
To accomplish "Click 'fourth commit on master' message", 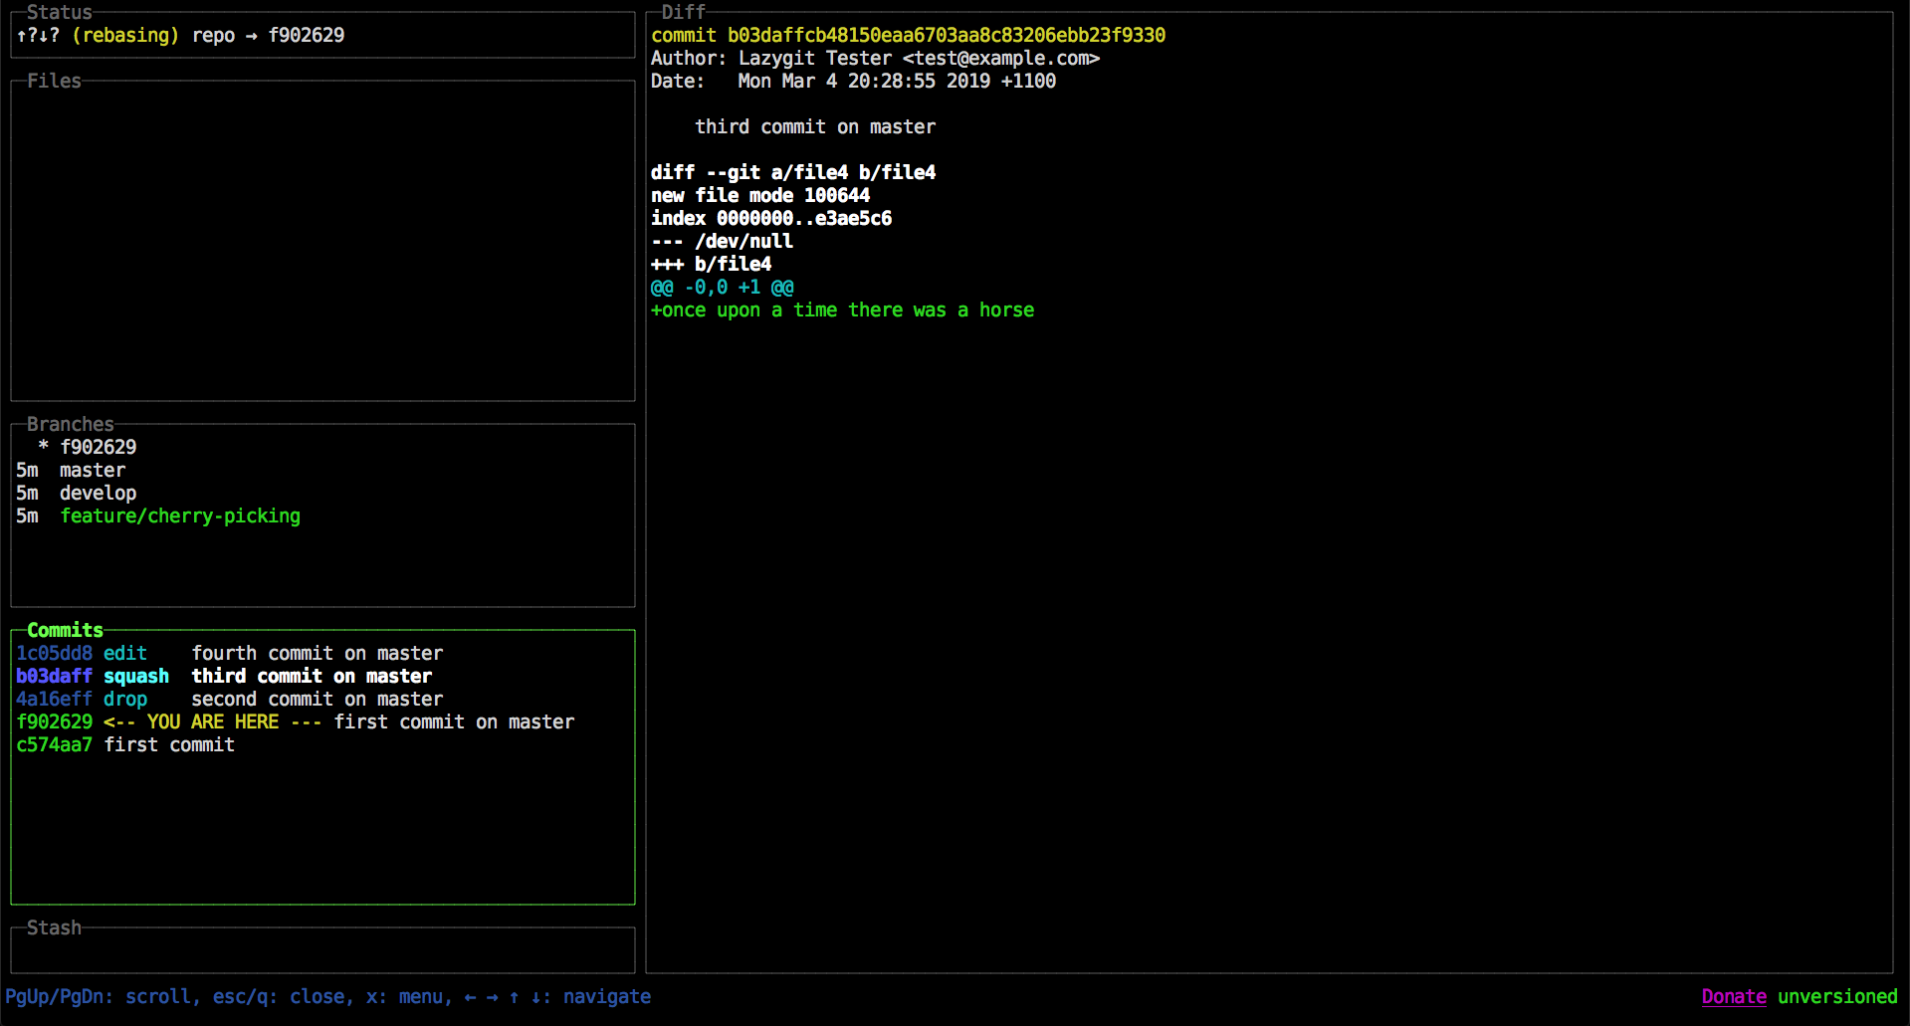I will pyautogui.click(x=318, y=653).
